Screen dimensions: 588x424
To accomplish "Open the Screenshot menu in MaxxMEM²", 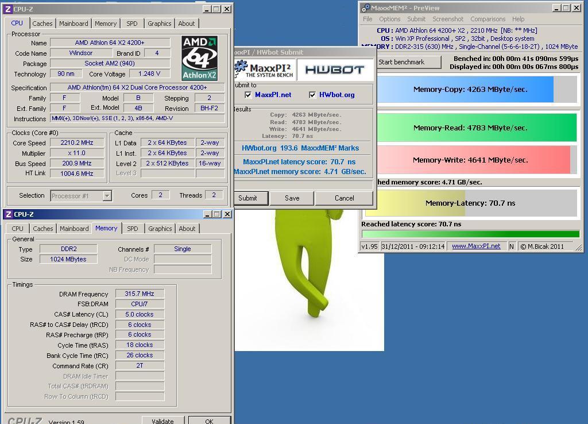I will click(x=448, y=19).
